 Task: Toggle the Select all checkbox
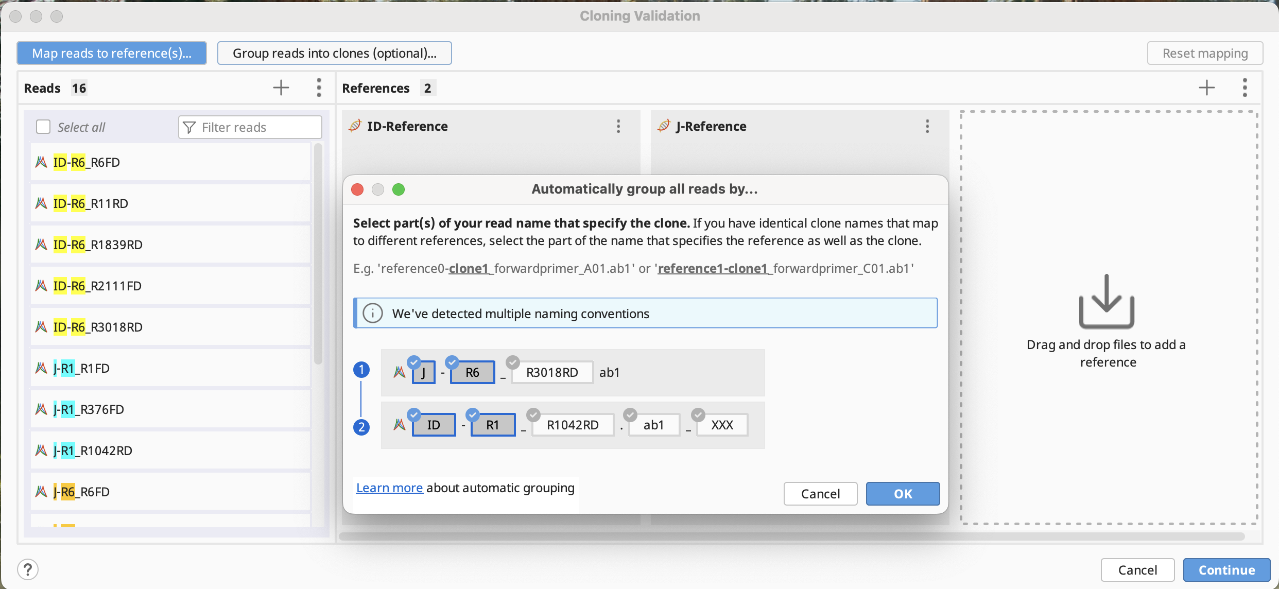click(x=43, y=127)
